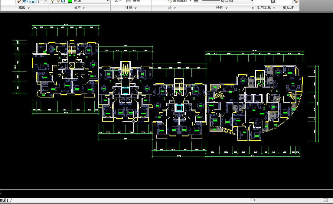Click the array tool icon in 修改 panel

coord(33,1)
